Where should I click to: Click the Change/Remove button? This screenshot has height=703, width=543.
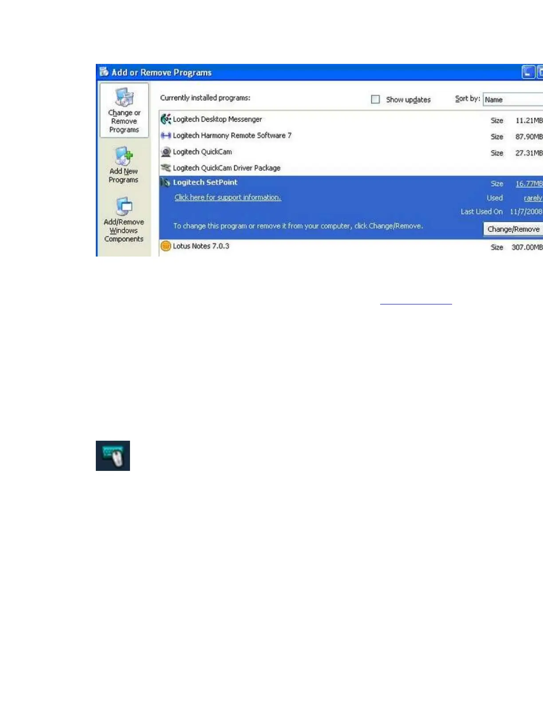(513, 229)
